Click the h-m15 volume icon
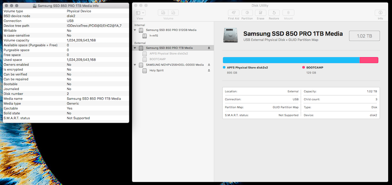Screen dimensions: 392x185 tap(144, 36)
